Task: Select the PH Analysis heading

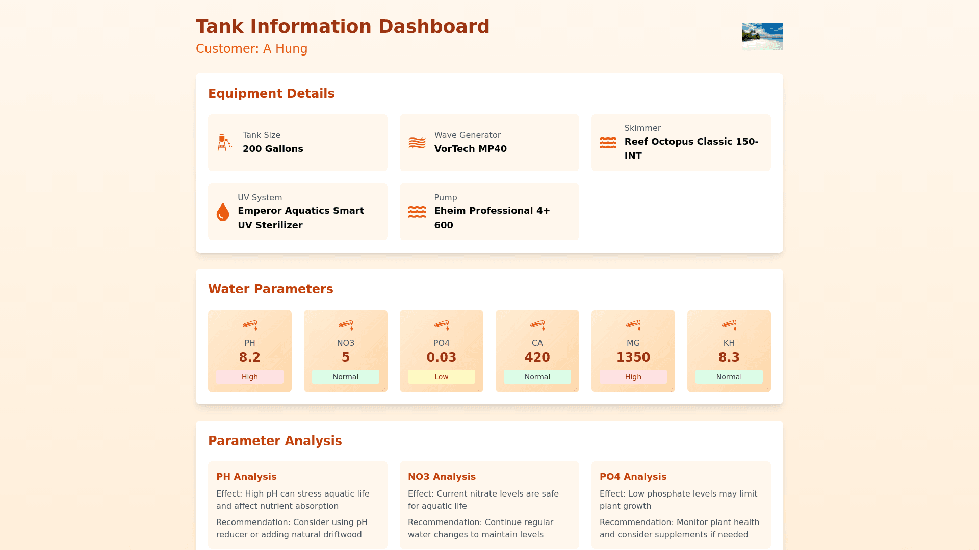Action: point(246,477)
